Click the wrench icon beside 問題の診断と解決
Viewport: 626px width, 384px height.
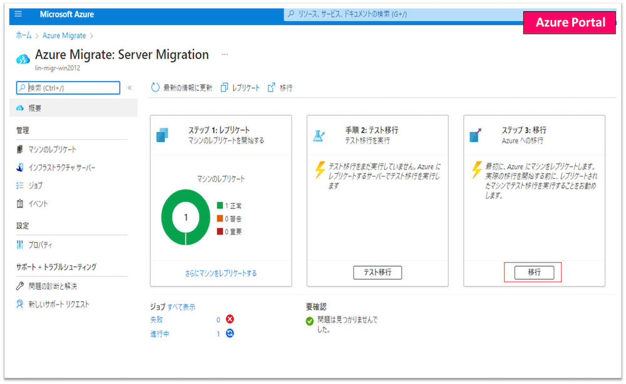[19, 286]
